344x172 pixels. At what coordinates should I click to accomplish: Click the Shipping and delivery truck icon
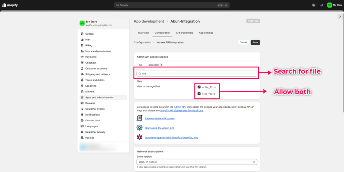click(82, 74)
